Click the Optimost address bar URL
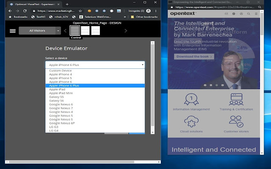This screenshot has height=169, width=271. tap(56, 11)
